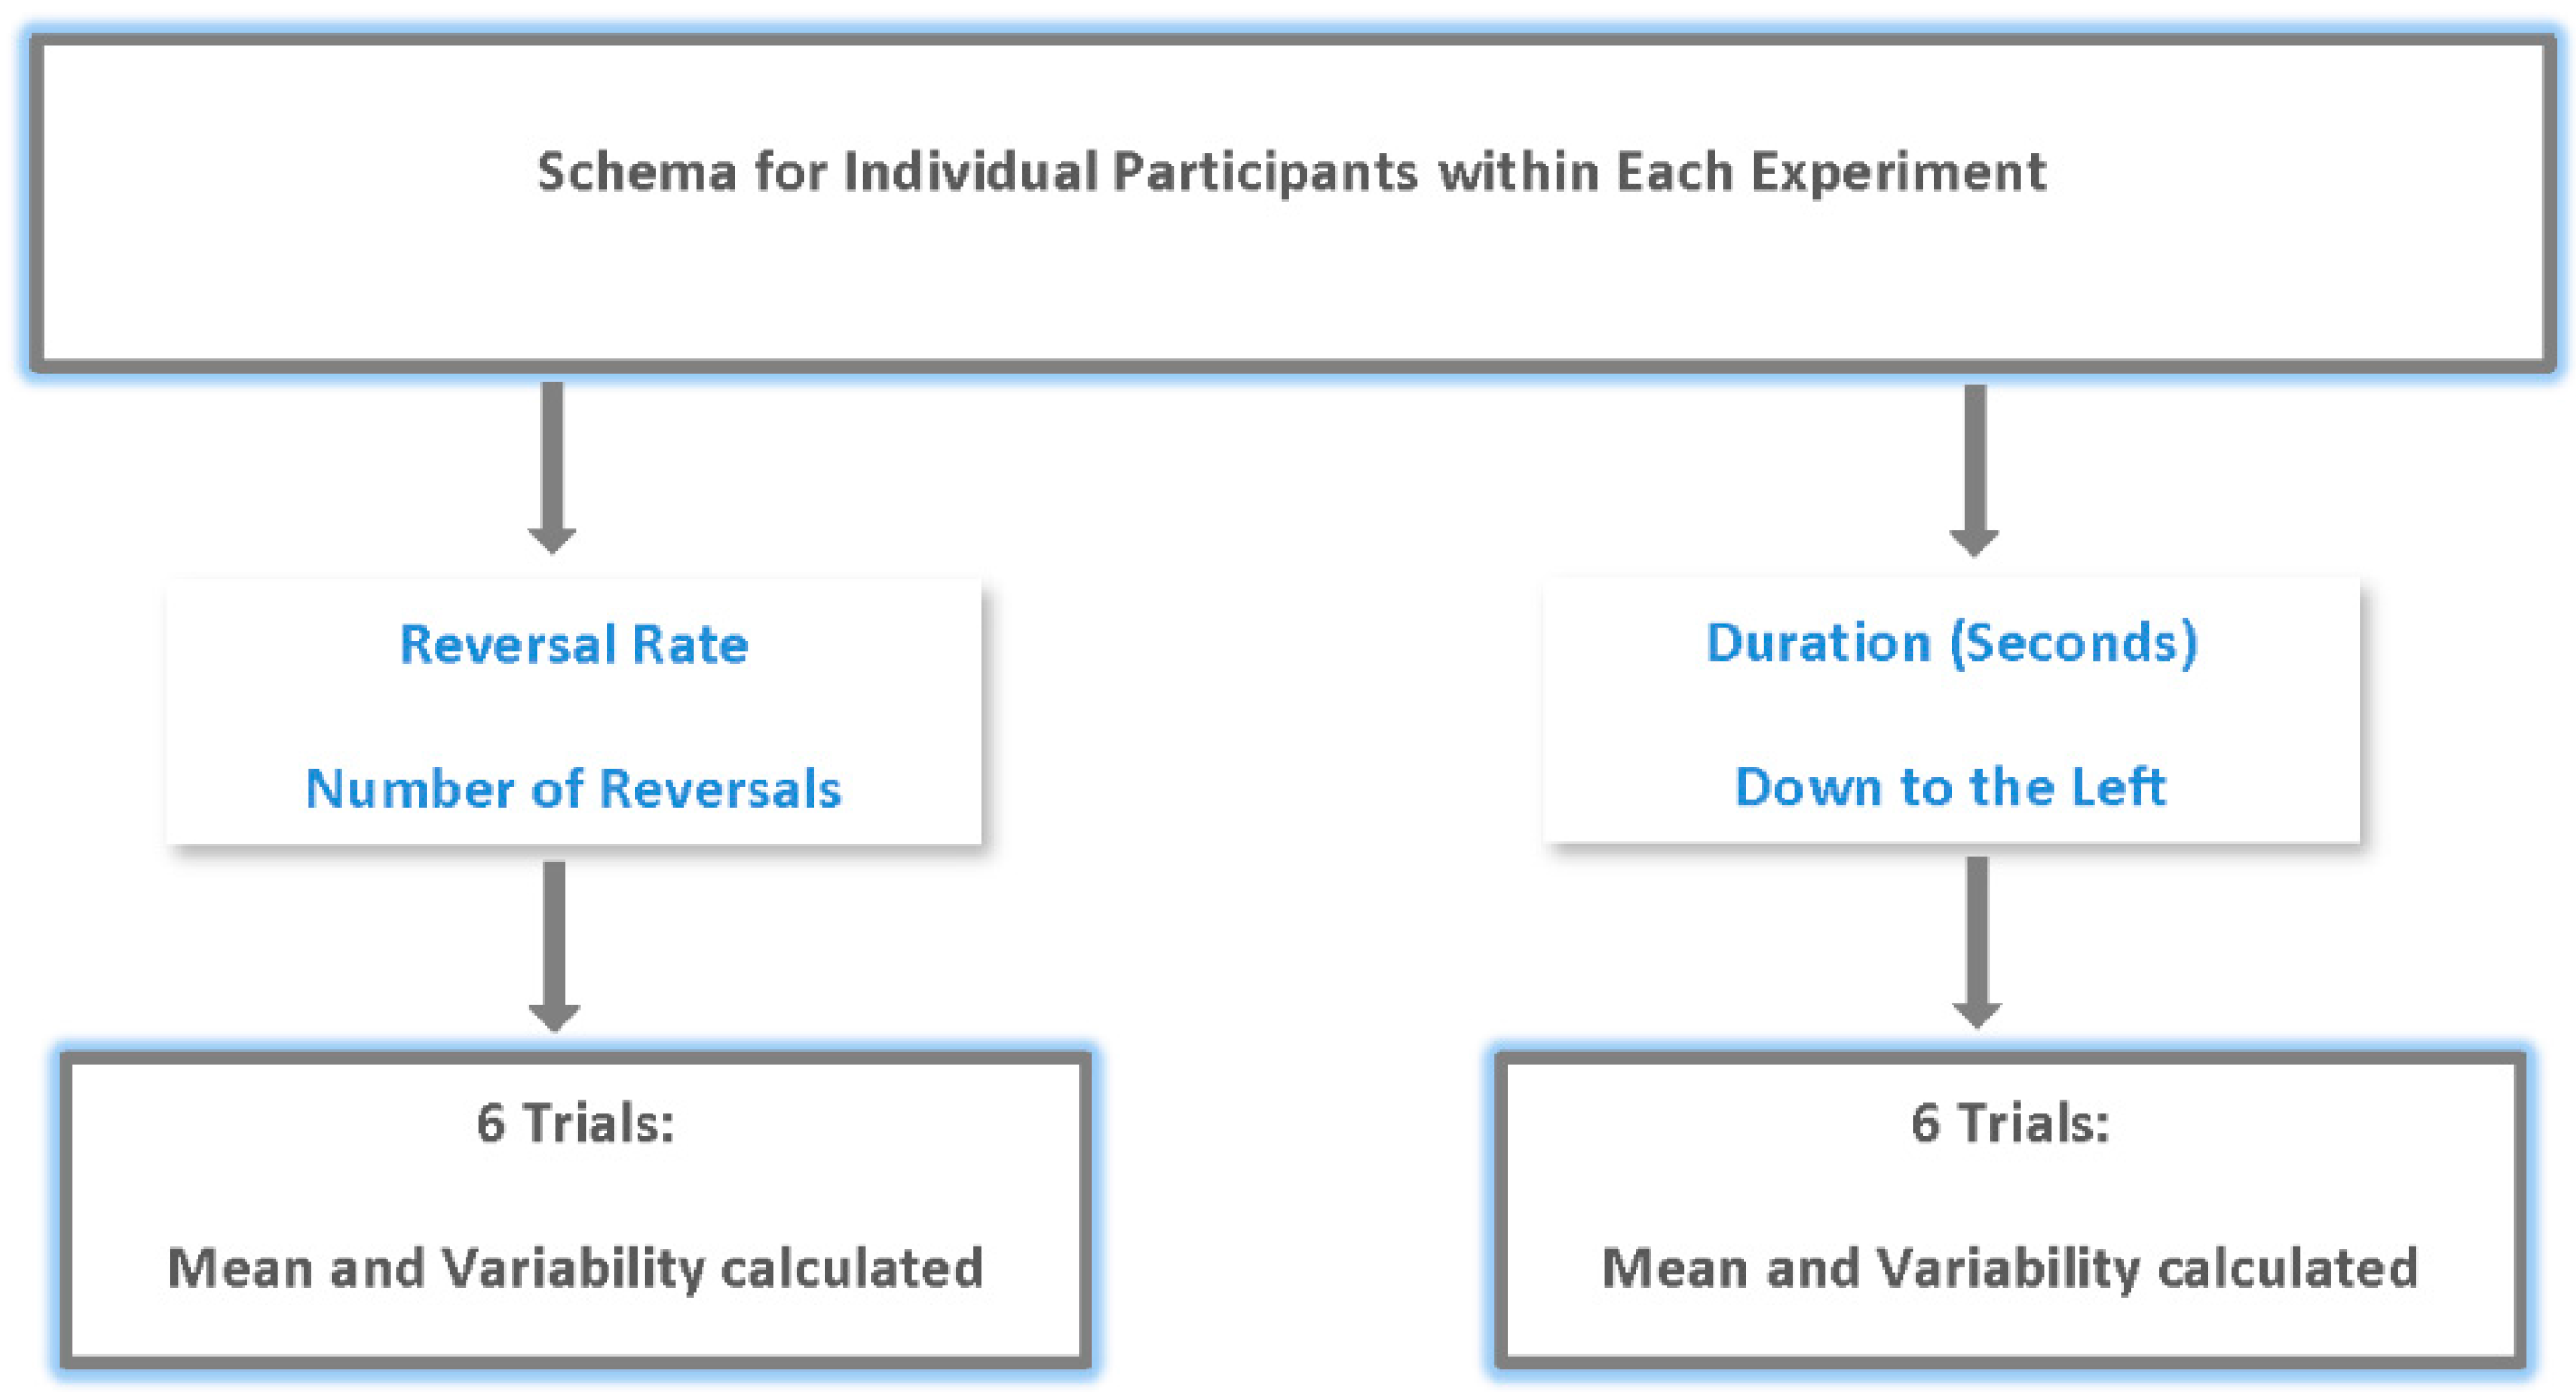2576x1392 pixels.
Task: Click the Number of Reversals label
Action: [574, 788]
